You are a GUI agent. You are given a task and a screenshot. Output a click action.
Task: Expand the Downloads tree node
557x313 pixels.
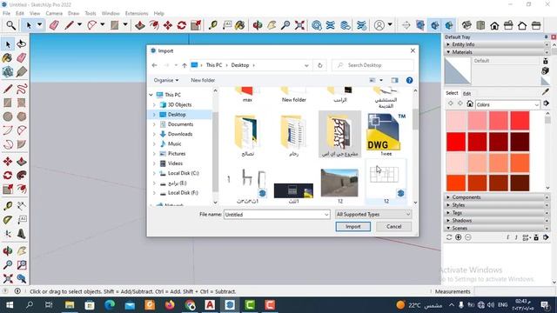pyautogui.click(x=154, y=134)
